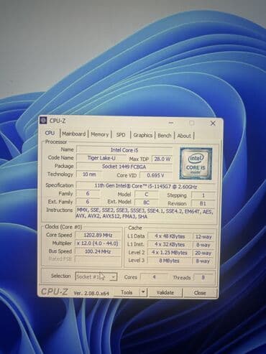Click the Model value C

pyautogui.click(x=147, y=195)
